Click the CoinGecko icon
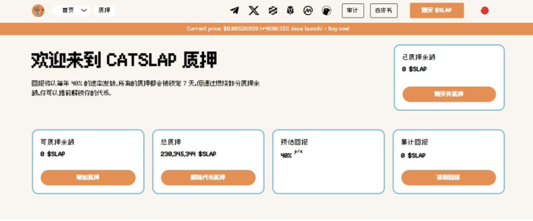 (x=326, y=11)
